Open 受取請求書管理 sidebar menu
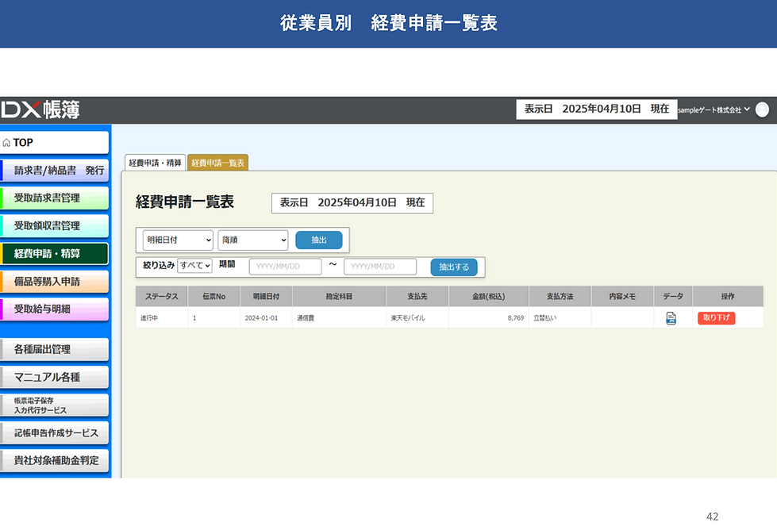 click(55, 198)
